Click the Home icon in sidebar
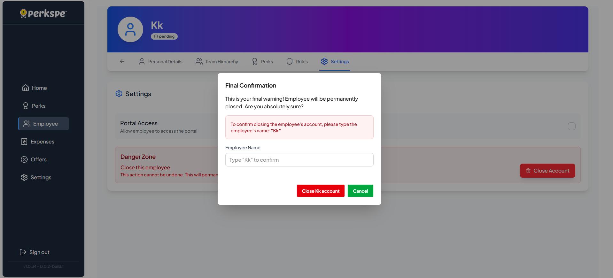This screenshot has width=613, height=278. tap(26, 88)
